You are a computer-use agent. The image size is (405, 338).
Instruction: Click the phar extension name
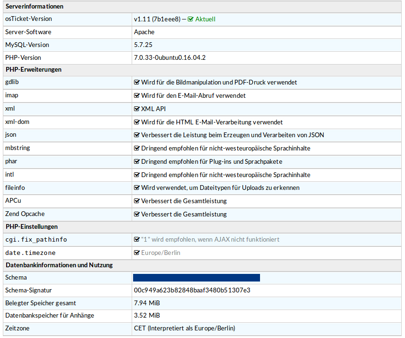click(11, 161)
